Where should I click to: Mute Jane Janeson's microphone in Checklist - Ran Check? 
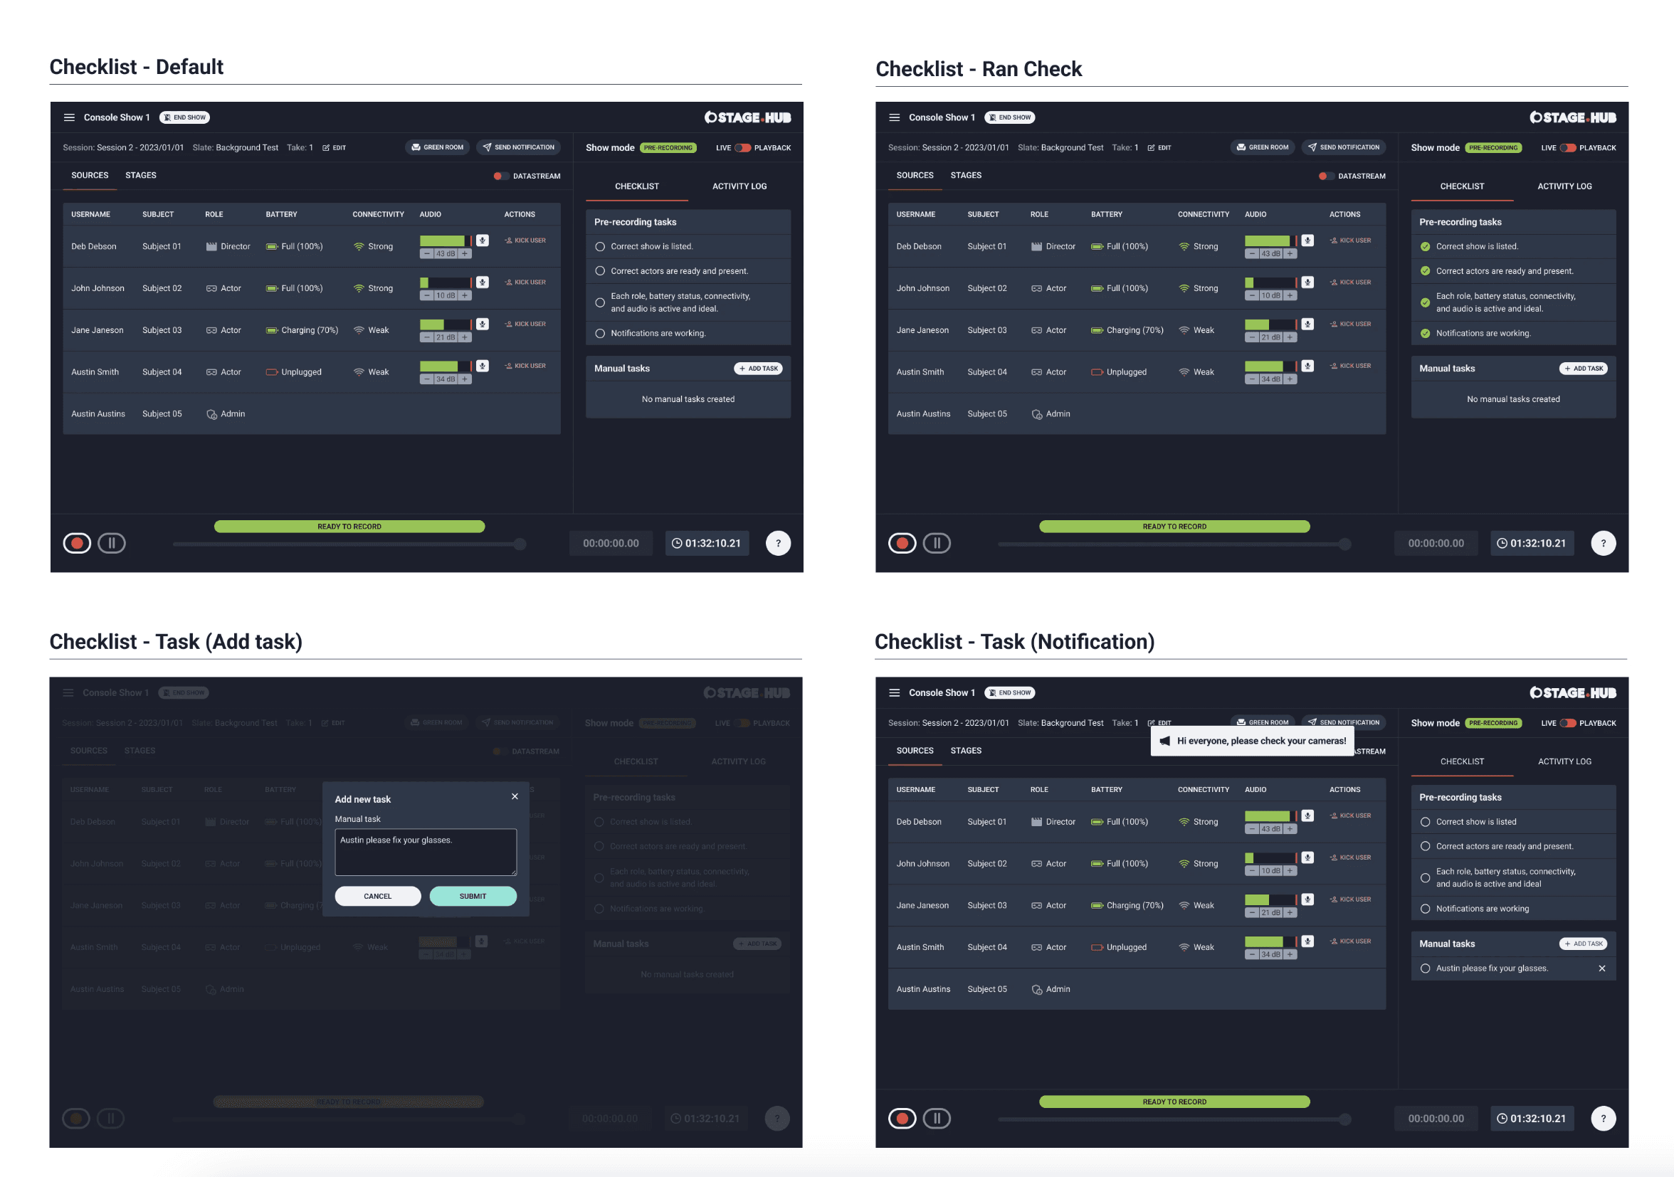click(1308, 324)
